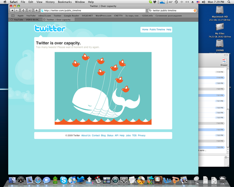Open Dashboard from the Dock

click(x=21, y=180)
